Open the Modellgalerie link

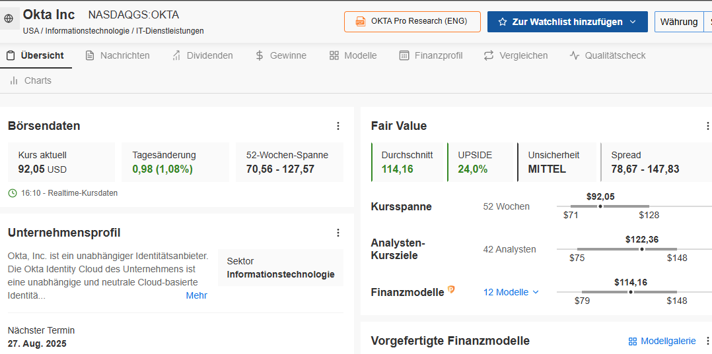pos(668,341)
